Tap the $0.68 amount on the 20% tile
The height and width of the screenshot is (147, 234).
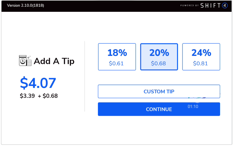click(x=159, y=63)
